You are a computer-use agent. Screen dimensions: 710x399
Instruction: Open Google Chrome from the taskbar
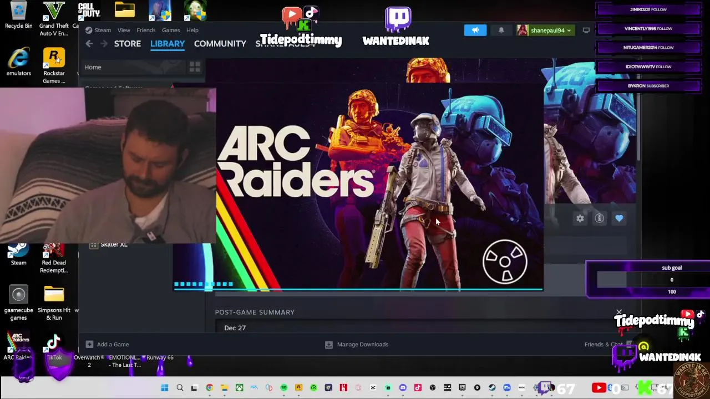pos(209,388)
